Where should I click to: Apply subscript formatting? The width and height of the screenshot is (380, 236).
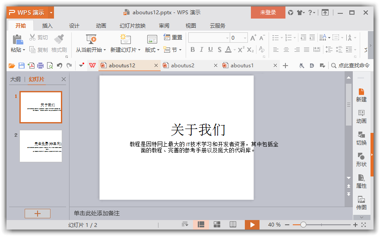click(250, 50)
